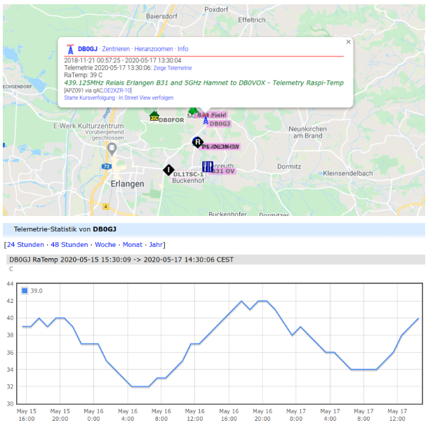Click the DB0FOR green house station icon
The width and height of the screenshot is (428, 425).
tap(154, 116)
